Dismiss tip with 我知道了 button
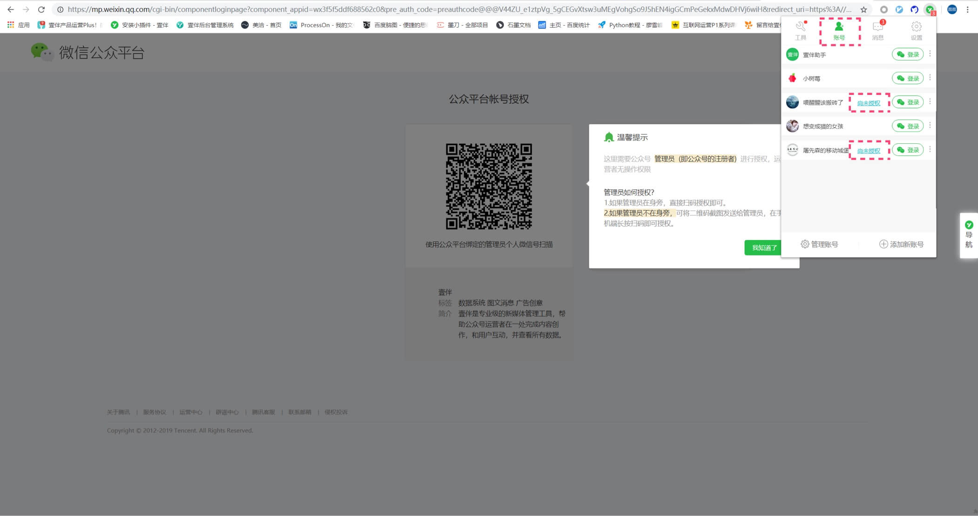 (763, 248)
